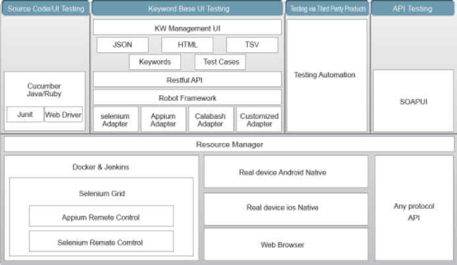Click the Restful API bar
The image size is (457, 265).
point(187,80)
